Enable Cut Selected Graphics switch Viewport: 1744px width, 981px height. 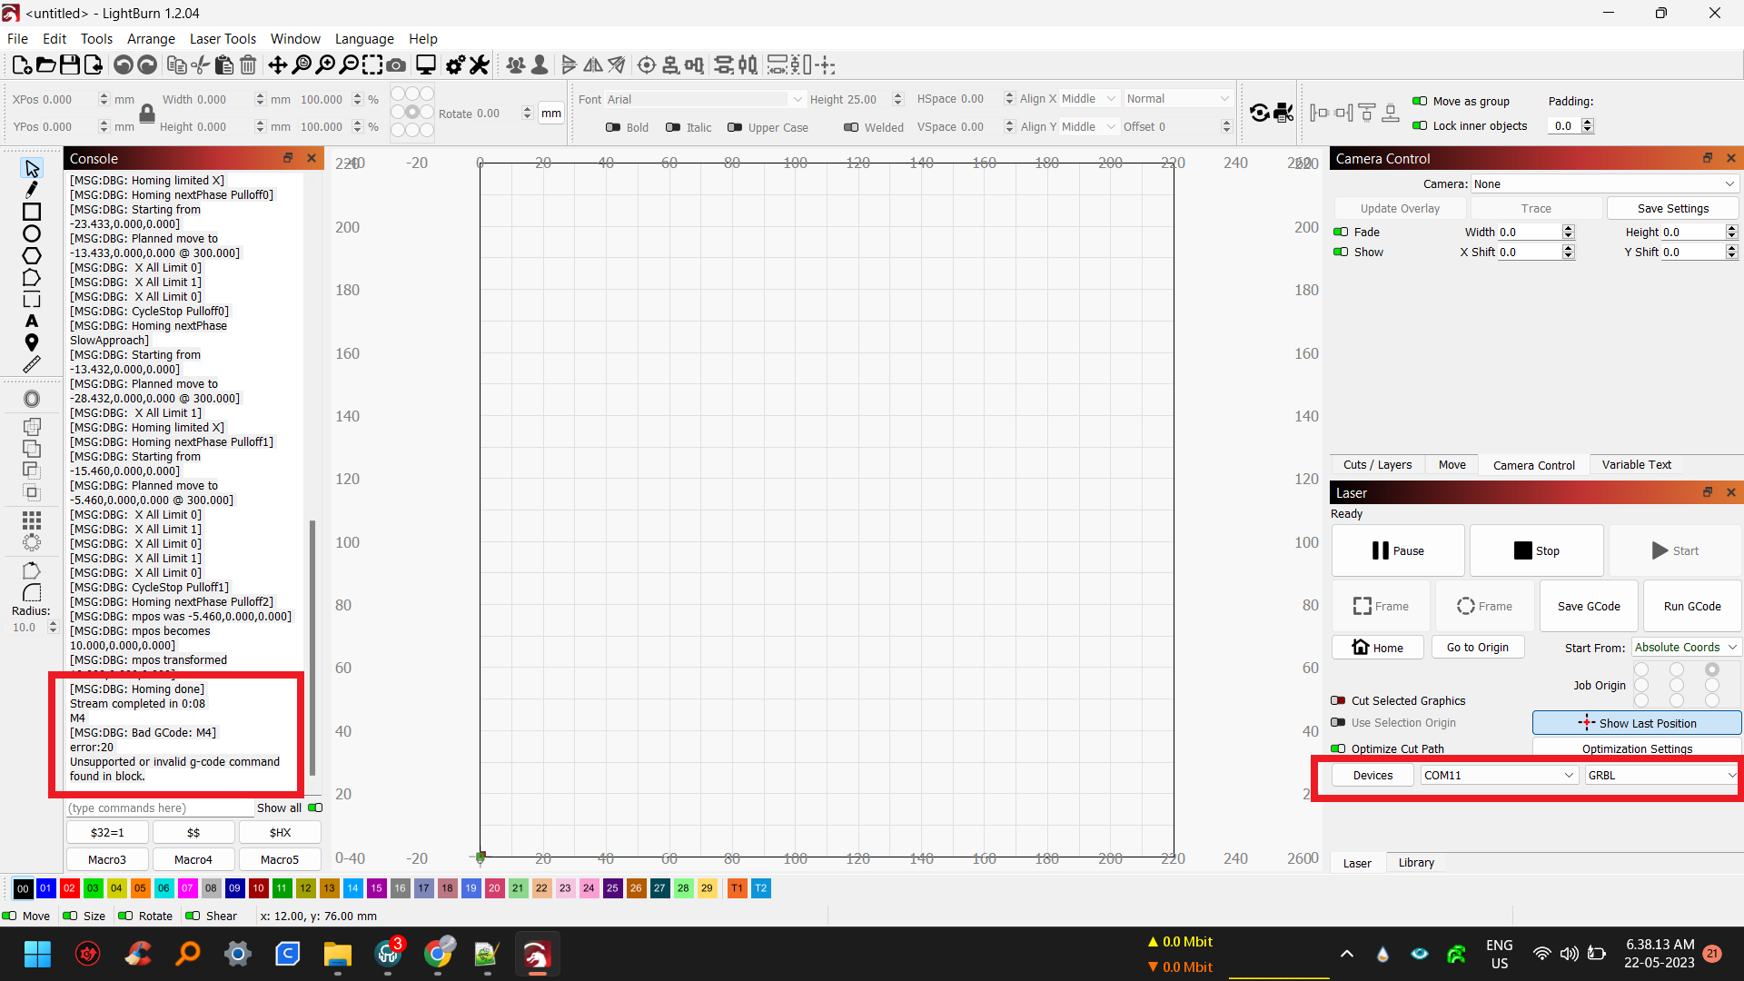1338,700
